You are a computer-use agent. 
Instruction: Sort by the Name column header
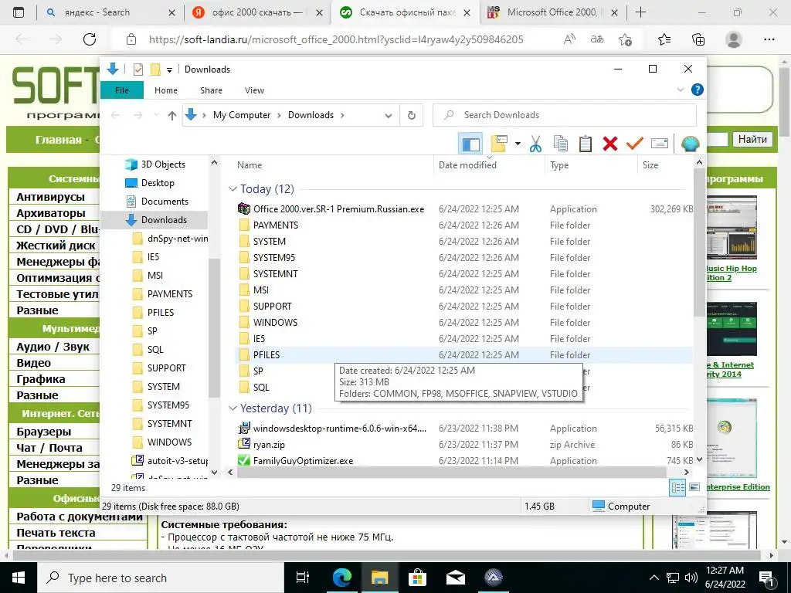pos(250,165)
